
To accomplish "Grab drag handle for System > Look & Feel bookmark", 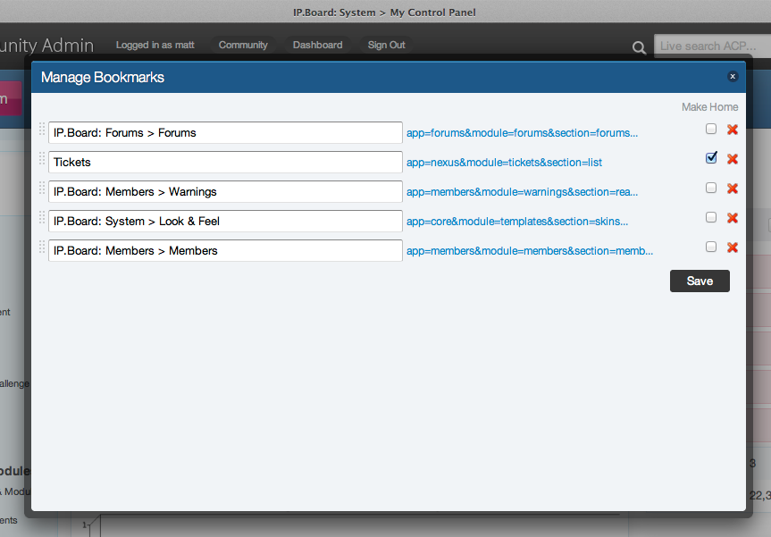I will (42, 217).
